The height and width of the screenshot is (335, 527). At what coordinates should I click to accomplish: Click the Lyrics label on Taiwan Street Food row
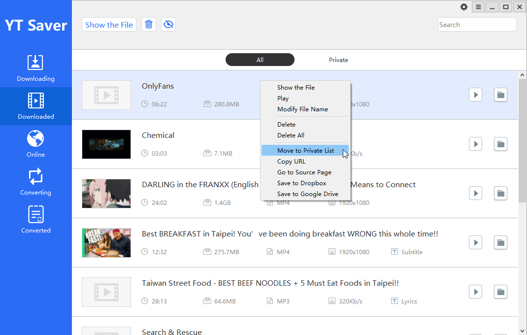click(409, 301)
